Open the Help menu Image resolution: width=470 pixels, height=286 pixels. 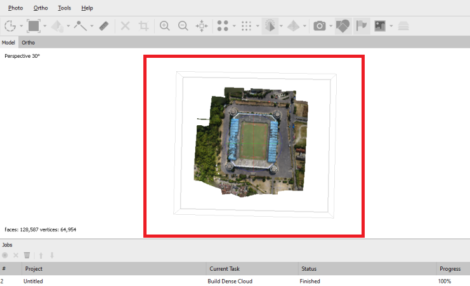87,8
